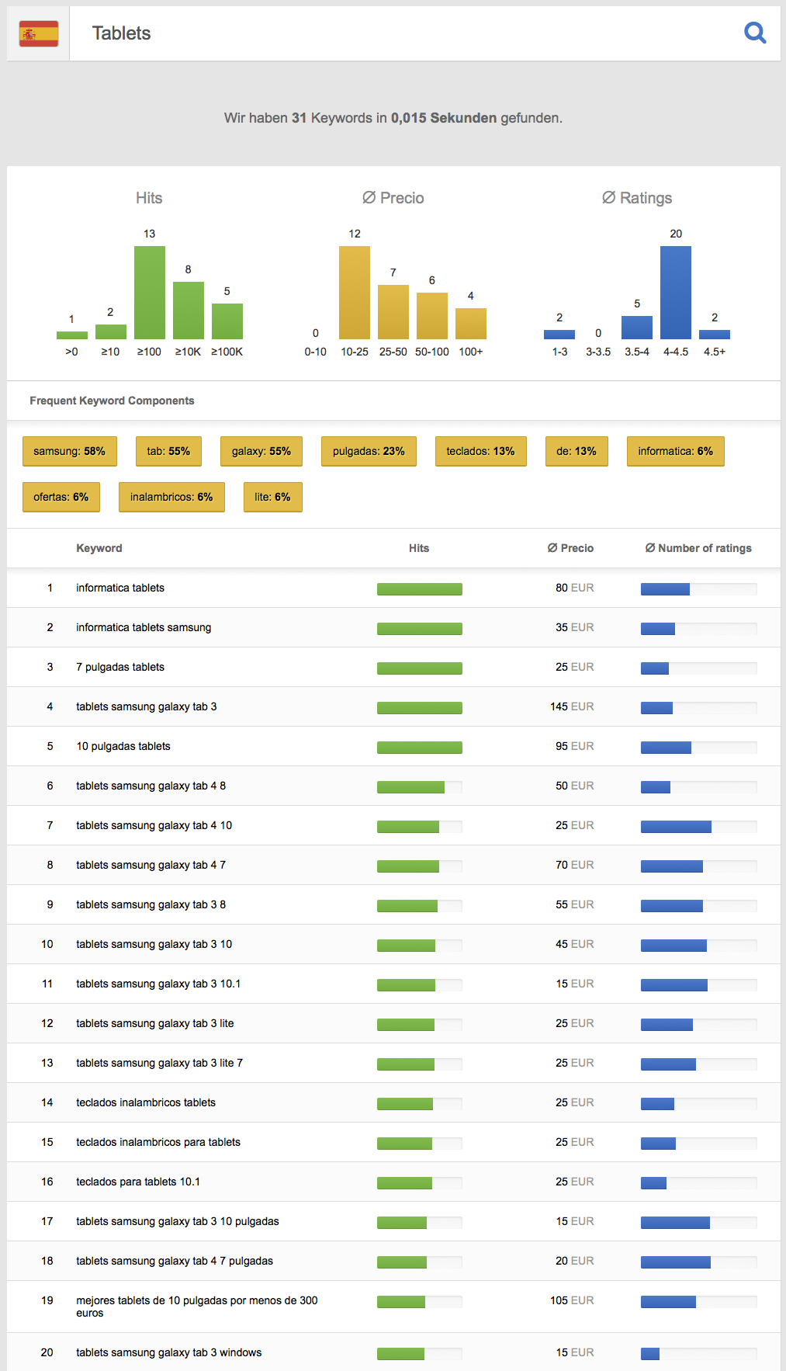Sort by the Keyword column header
Image resolution: width=786 pixels, height=1371 pixels.
tap(99, 548)
